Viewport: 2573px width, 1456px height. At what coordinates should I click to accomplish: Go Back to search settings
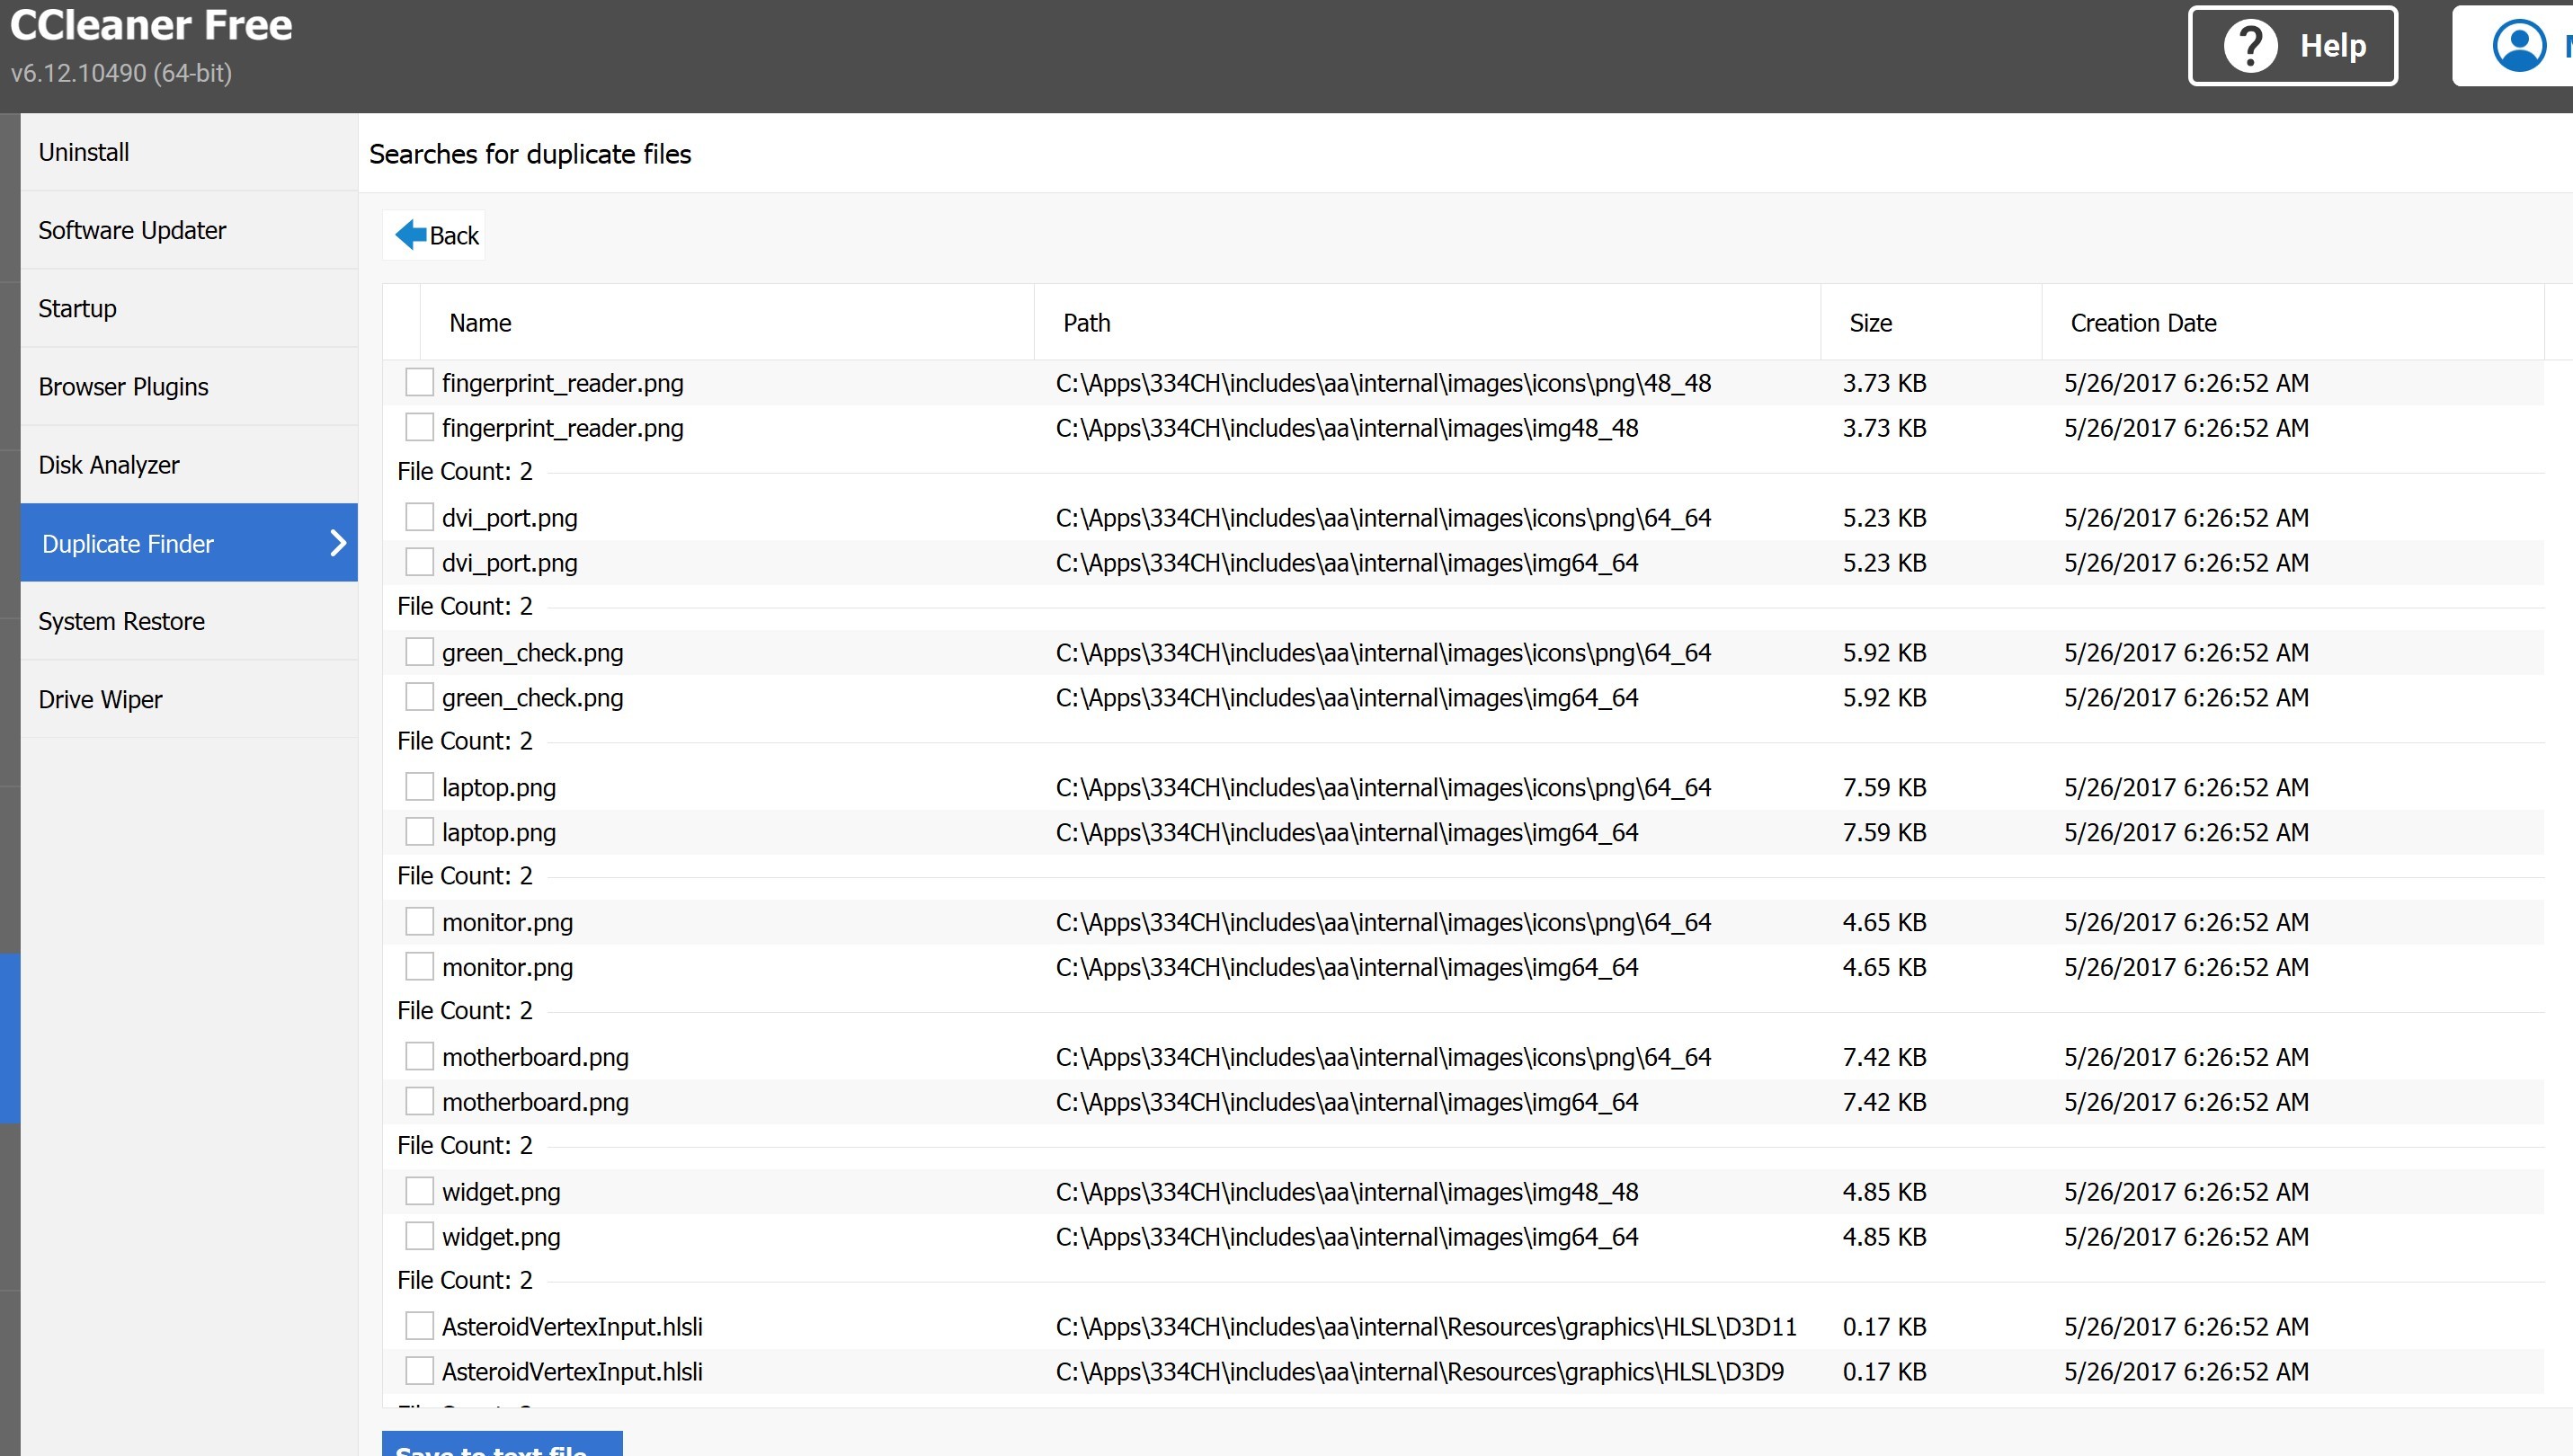434,235
